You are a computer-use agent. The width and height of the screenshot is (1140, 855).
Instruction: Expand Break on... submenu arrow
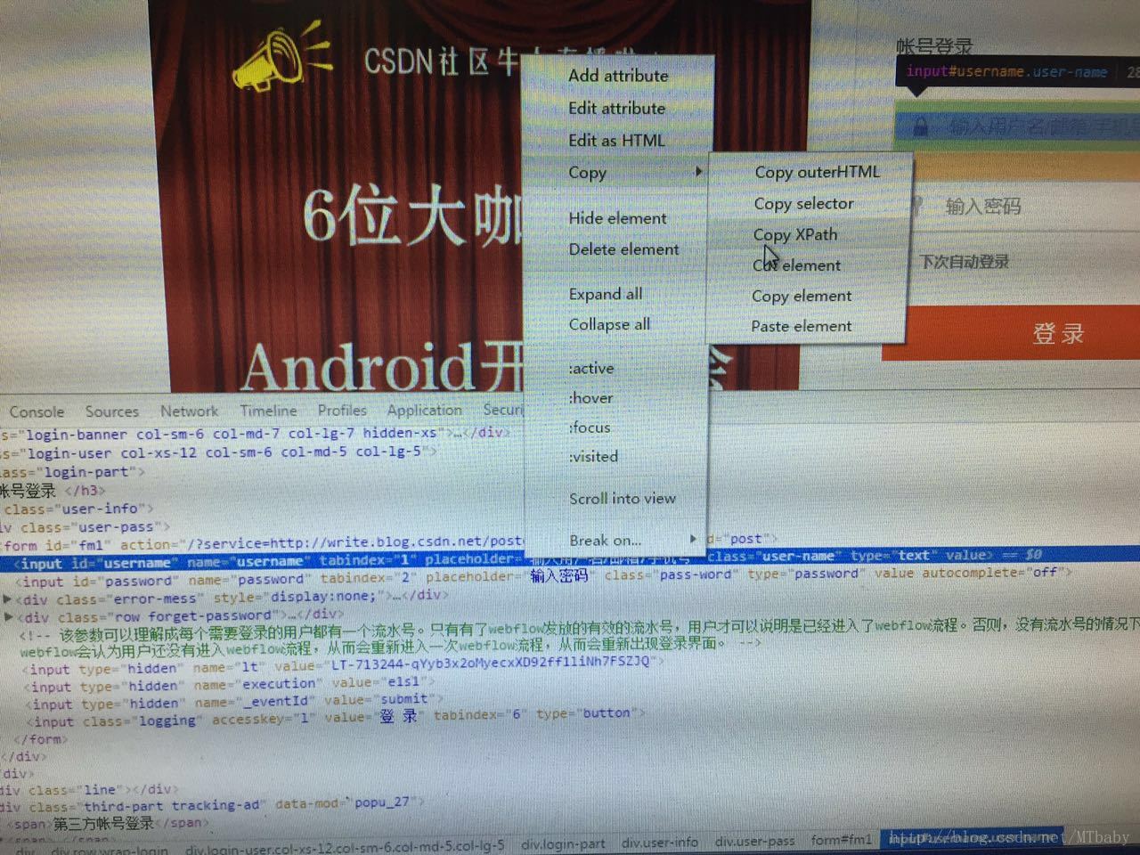[693, 538]
